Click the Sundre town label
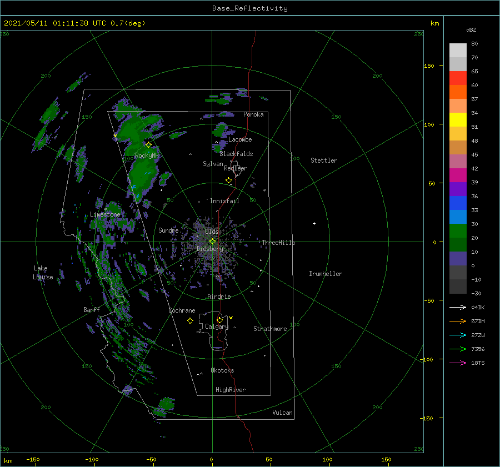The image size is (500, 467). 169,230
